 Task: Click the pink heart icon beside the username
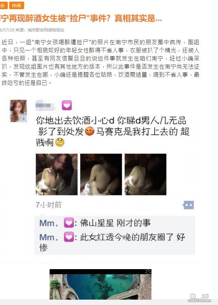67,105
